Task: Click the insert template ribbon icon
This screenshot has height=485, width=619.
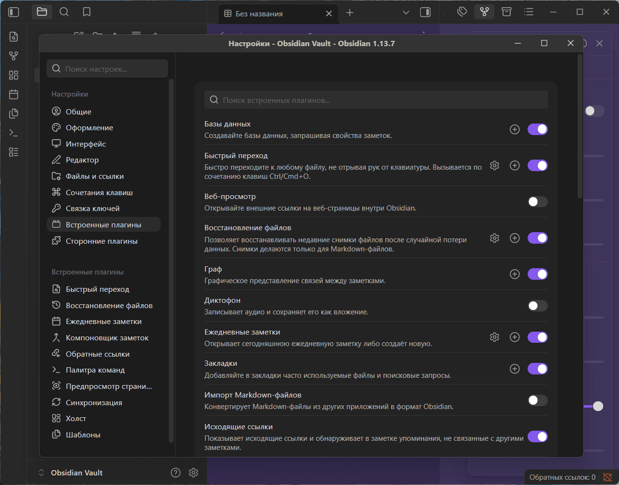Action: (x=14, y=113)
